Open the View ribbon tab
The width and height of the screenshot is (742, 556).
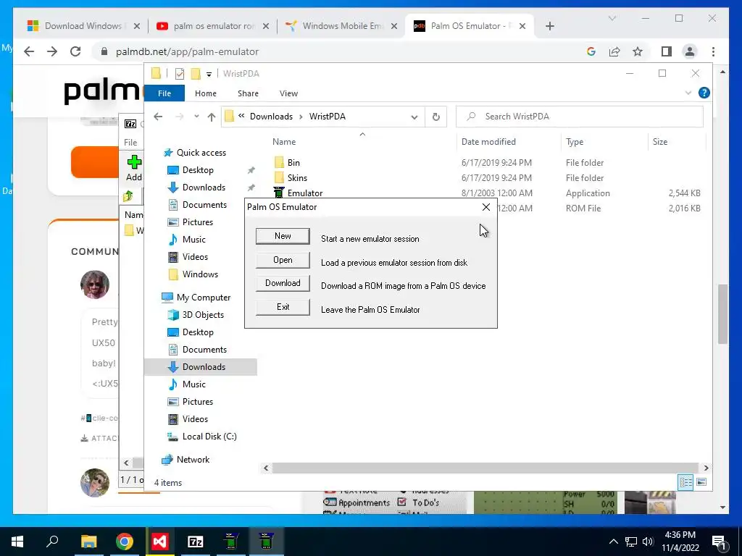(288, 93)
